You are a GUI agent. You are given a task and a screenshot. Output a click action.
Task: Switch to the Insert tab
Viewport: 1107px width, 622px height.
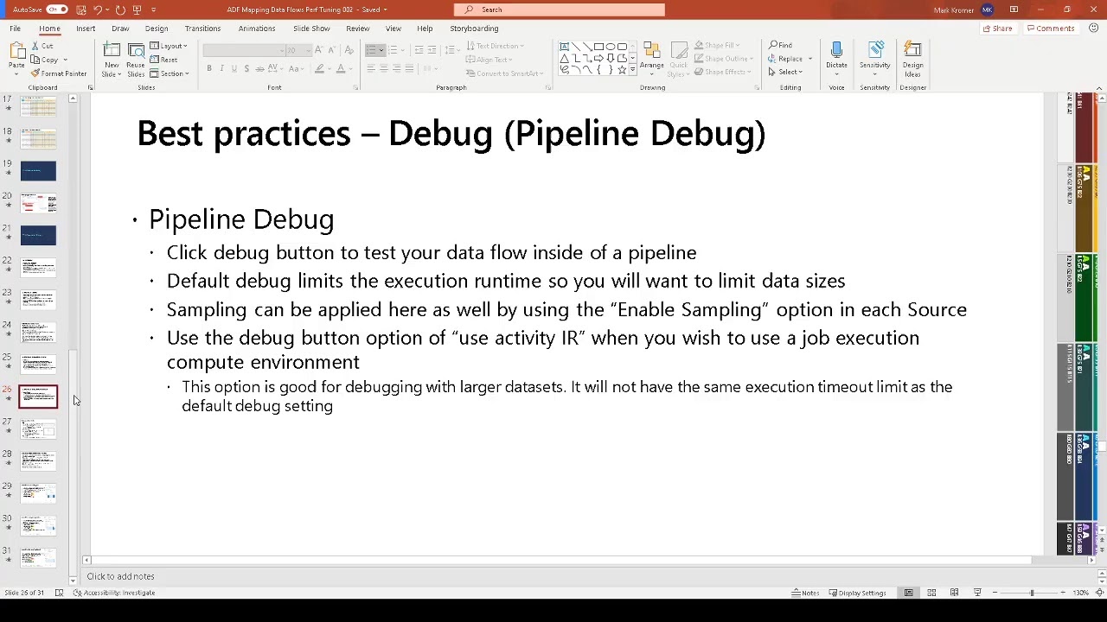click(x=86, y=29)
